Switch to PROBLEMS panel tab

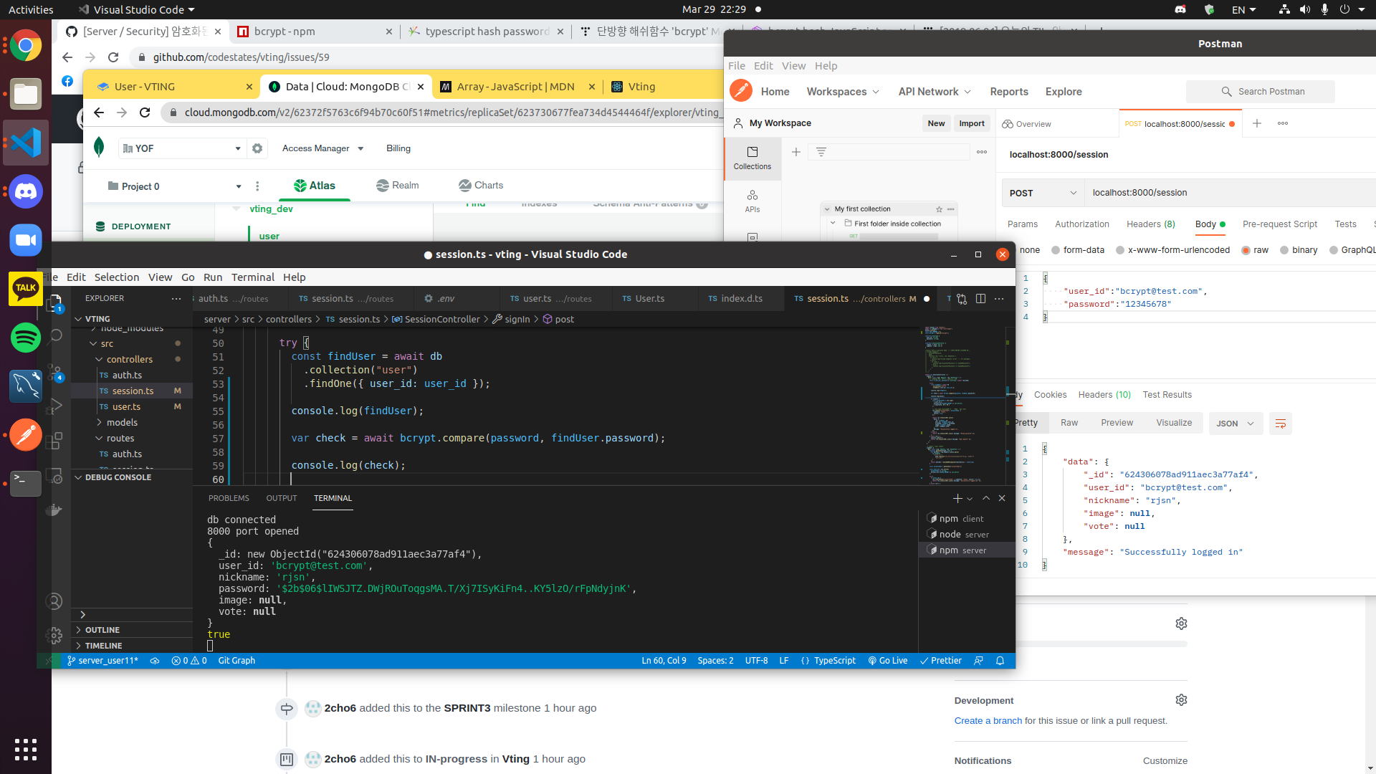(229, 498)
